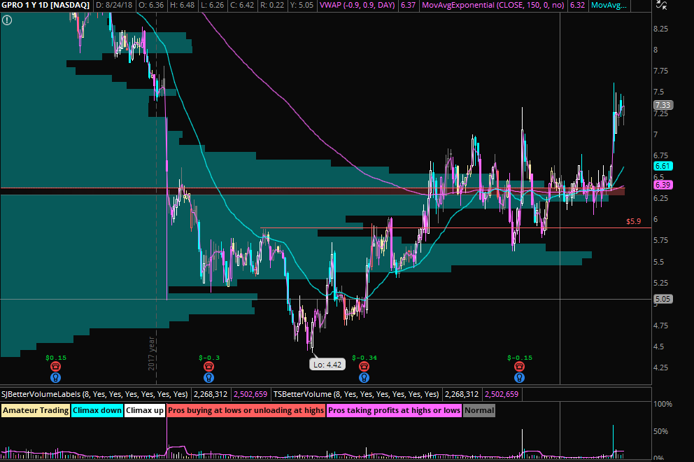The image size is (694, 462).
Task: Click the info alert icon below the GPRO symbol
Action: [x=7, y=20]
